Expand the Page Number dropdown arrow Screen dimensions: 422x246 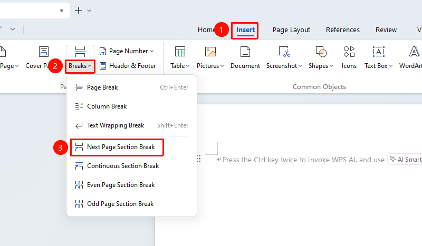click(152, 51)
